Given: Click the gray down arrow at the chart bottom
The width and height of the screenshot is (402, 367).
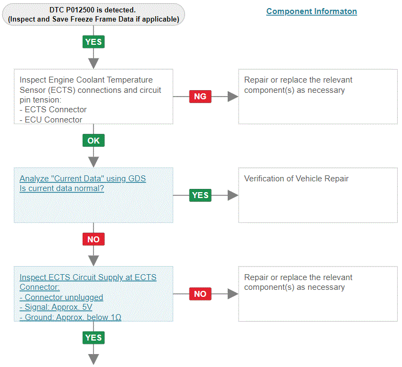Looking at the screenshot, I should tap(93, 359).
